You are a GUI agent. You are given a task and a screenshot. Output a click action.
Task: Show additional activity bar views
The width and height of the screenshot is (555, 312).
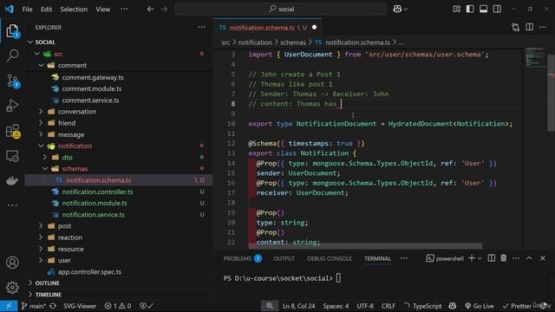12,205
